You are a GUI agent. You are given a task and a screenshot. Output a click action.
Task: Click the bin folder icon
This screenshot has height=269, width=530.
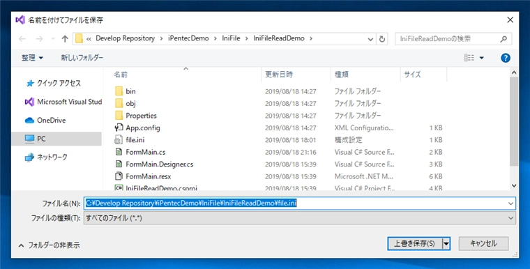pos(119,91)
